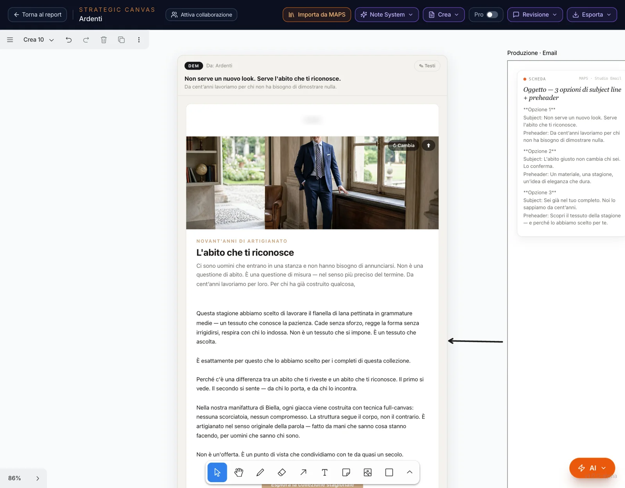Screen dimensions: 625x488
Task: Select the arrow drawing tool
Action: point(303,472)
